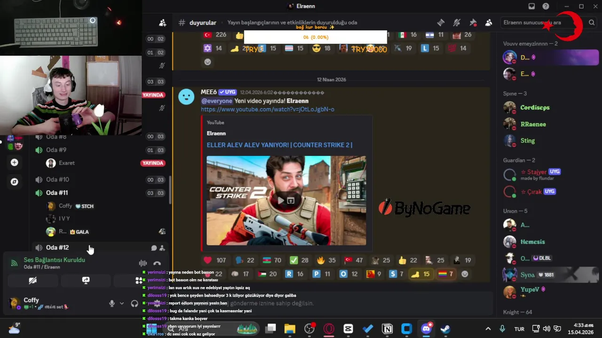Open microphone input options chevron
Screen dimensions: 602x338
click(122, 303)
